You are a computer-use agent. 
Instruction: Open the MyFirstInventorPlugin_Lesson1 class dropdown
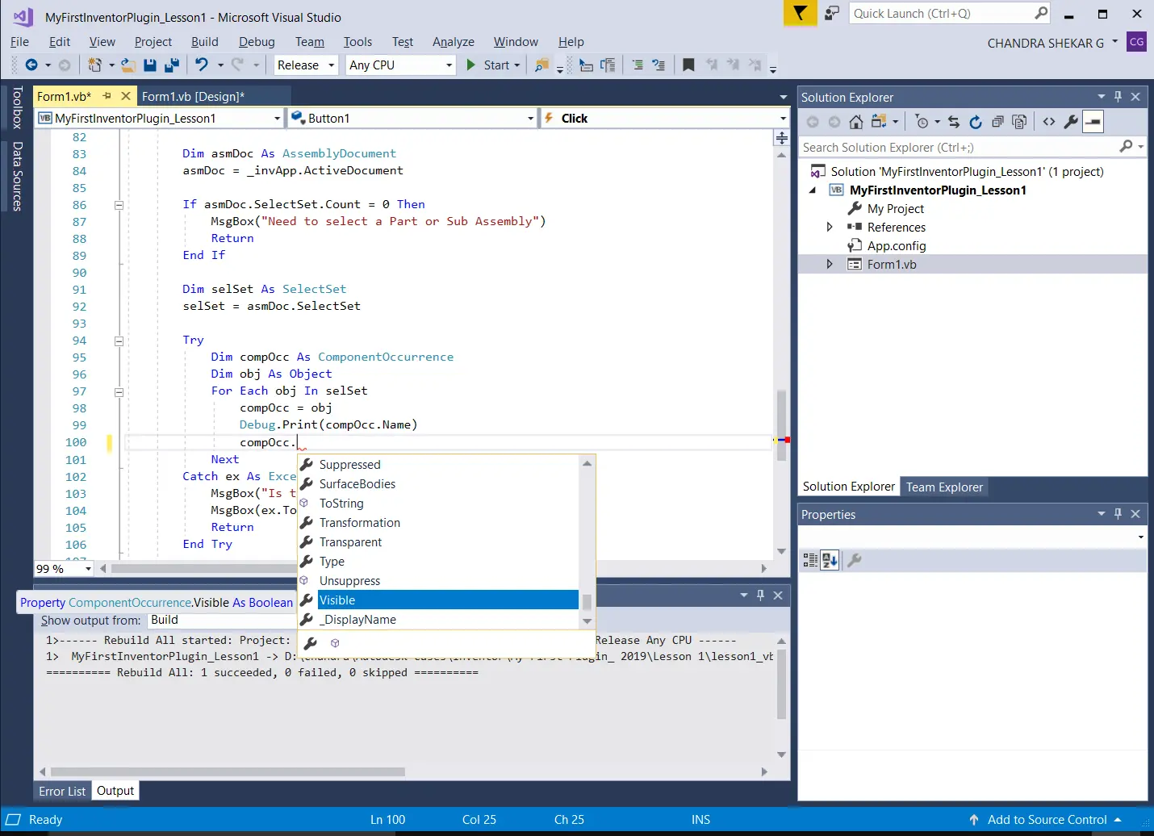(159, 119)
